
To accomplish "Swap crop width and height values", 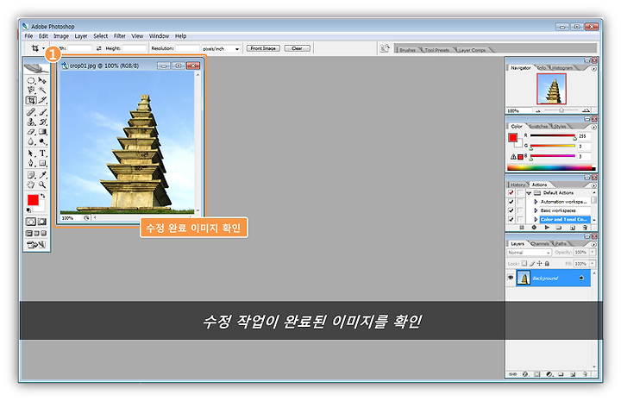I will [x=98, y=48].
